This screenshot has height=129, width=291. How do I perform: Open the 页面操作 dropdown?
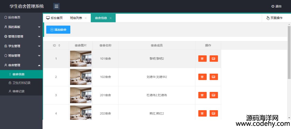click(x=275, y=18)
